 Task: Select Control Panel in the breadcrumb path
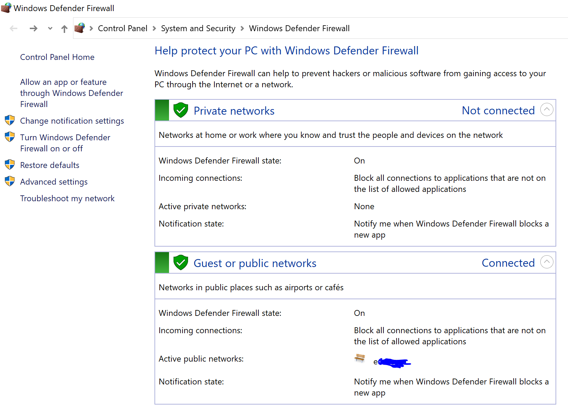pyautogui.click(x=123, y=28)
